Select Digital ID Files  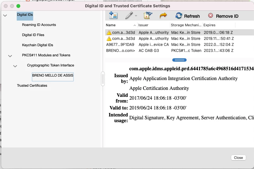click(x=33, y=35)
